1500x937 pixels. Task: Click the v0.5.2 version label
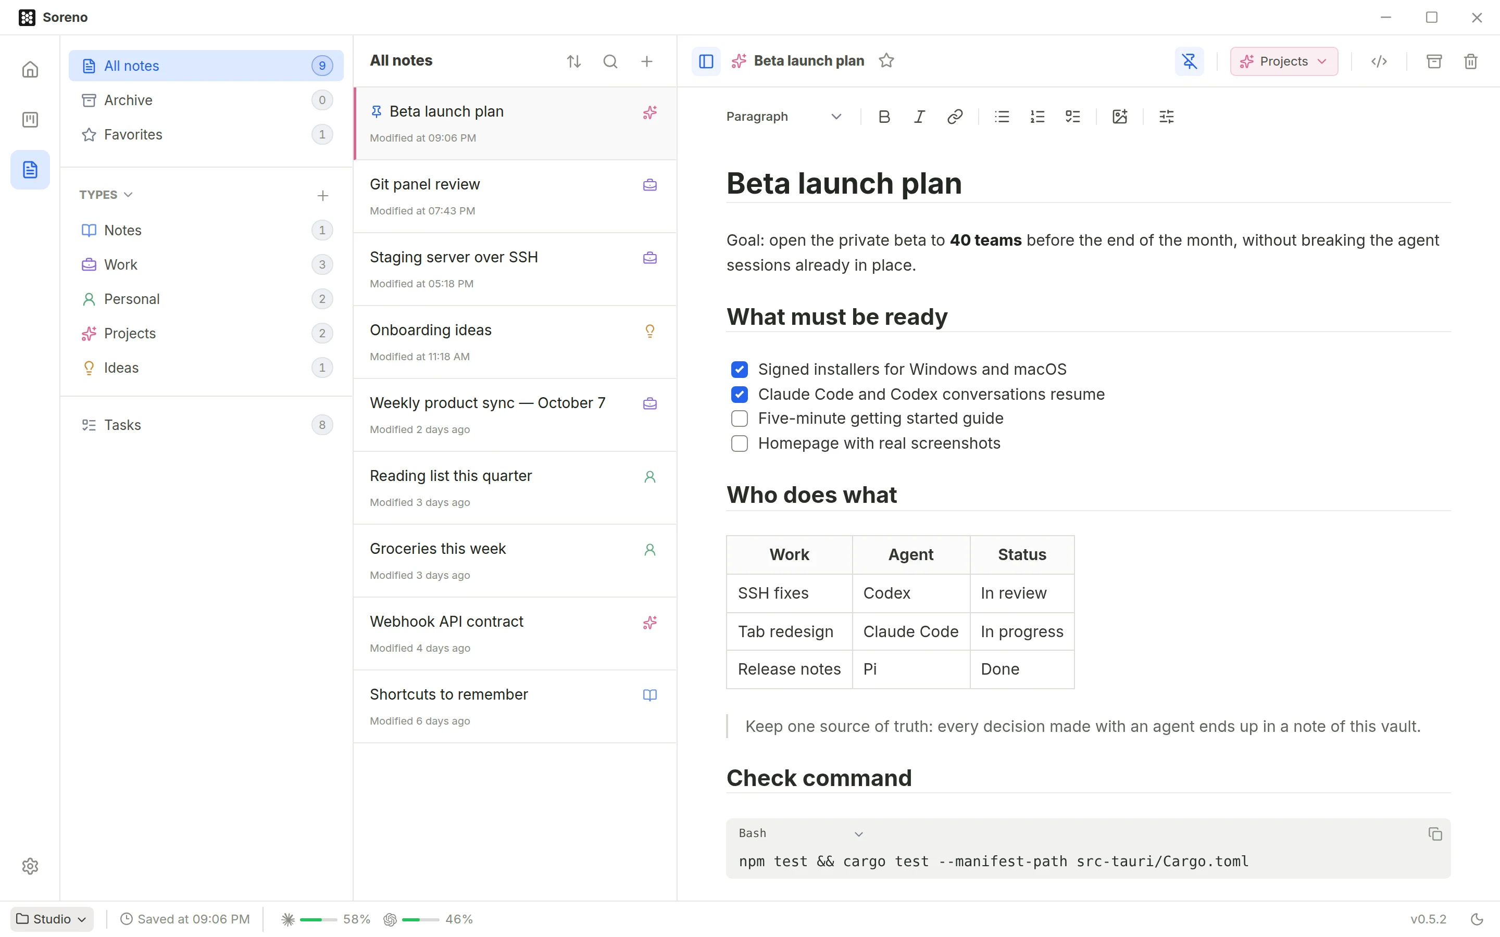tap(1428, 919)
